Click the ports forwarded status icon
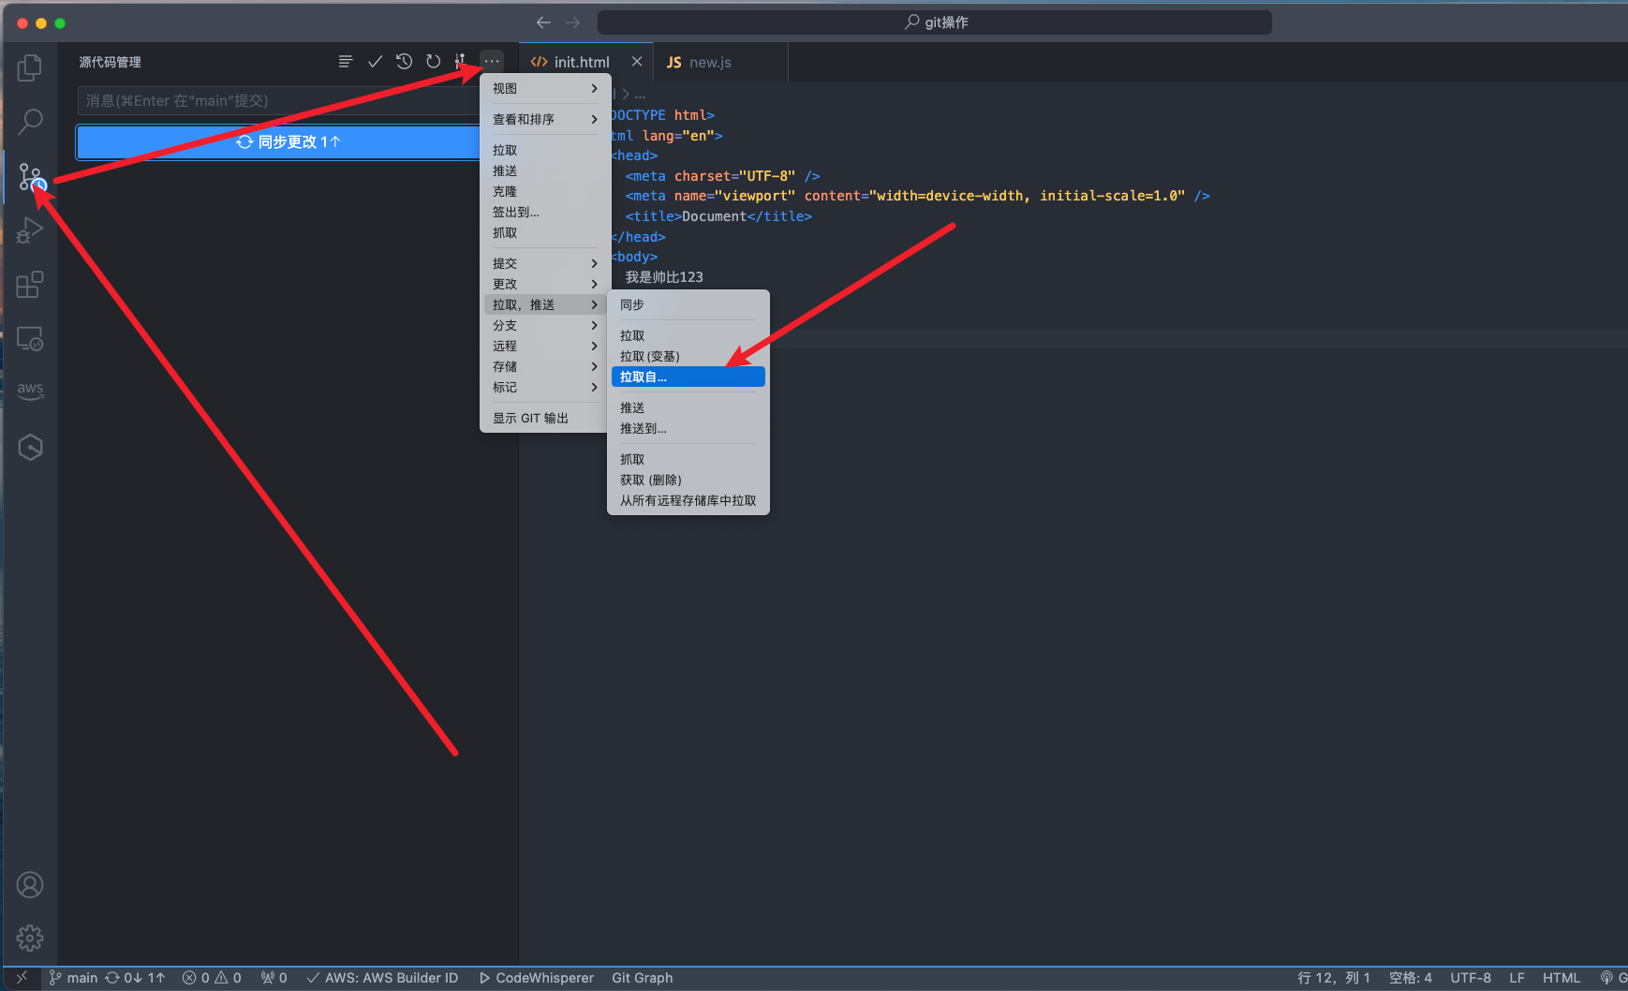 [x=274, y=978]
